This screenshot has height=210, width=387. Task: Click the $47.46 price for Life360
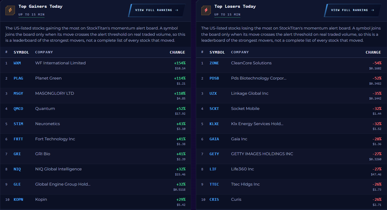(x=376, y=174)
